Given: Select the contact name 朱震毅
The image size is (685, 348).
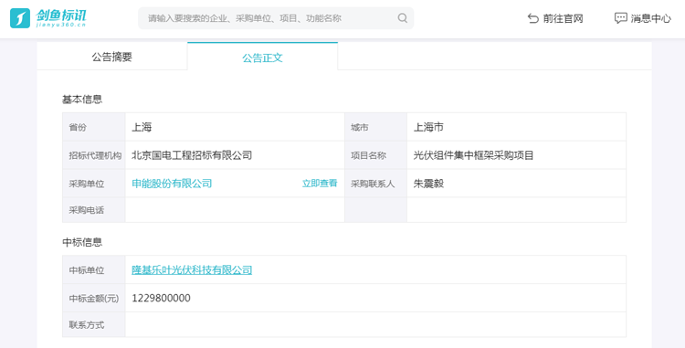Looking at the screenshot, I should 428,184.
